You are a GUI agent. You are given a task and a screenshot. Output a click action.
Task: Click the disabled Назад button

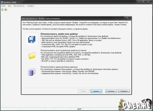point(83,91)
